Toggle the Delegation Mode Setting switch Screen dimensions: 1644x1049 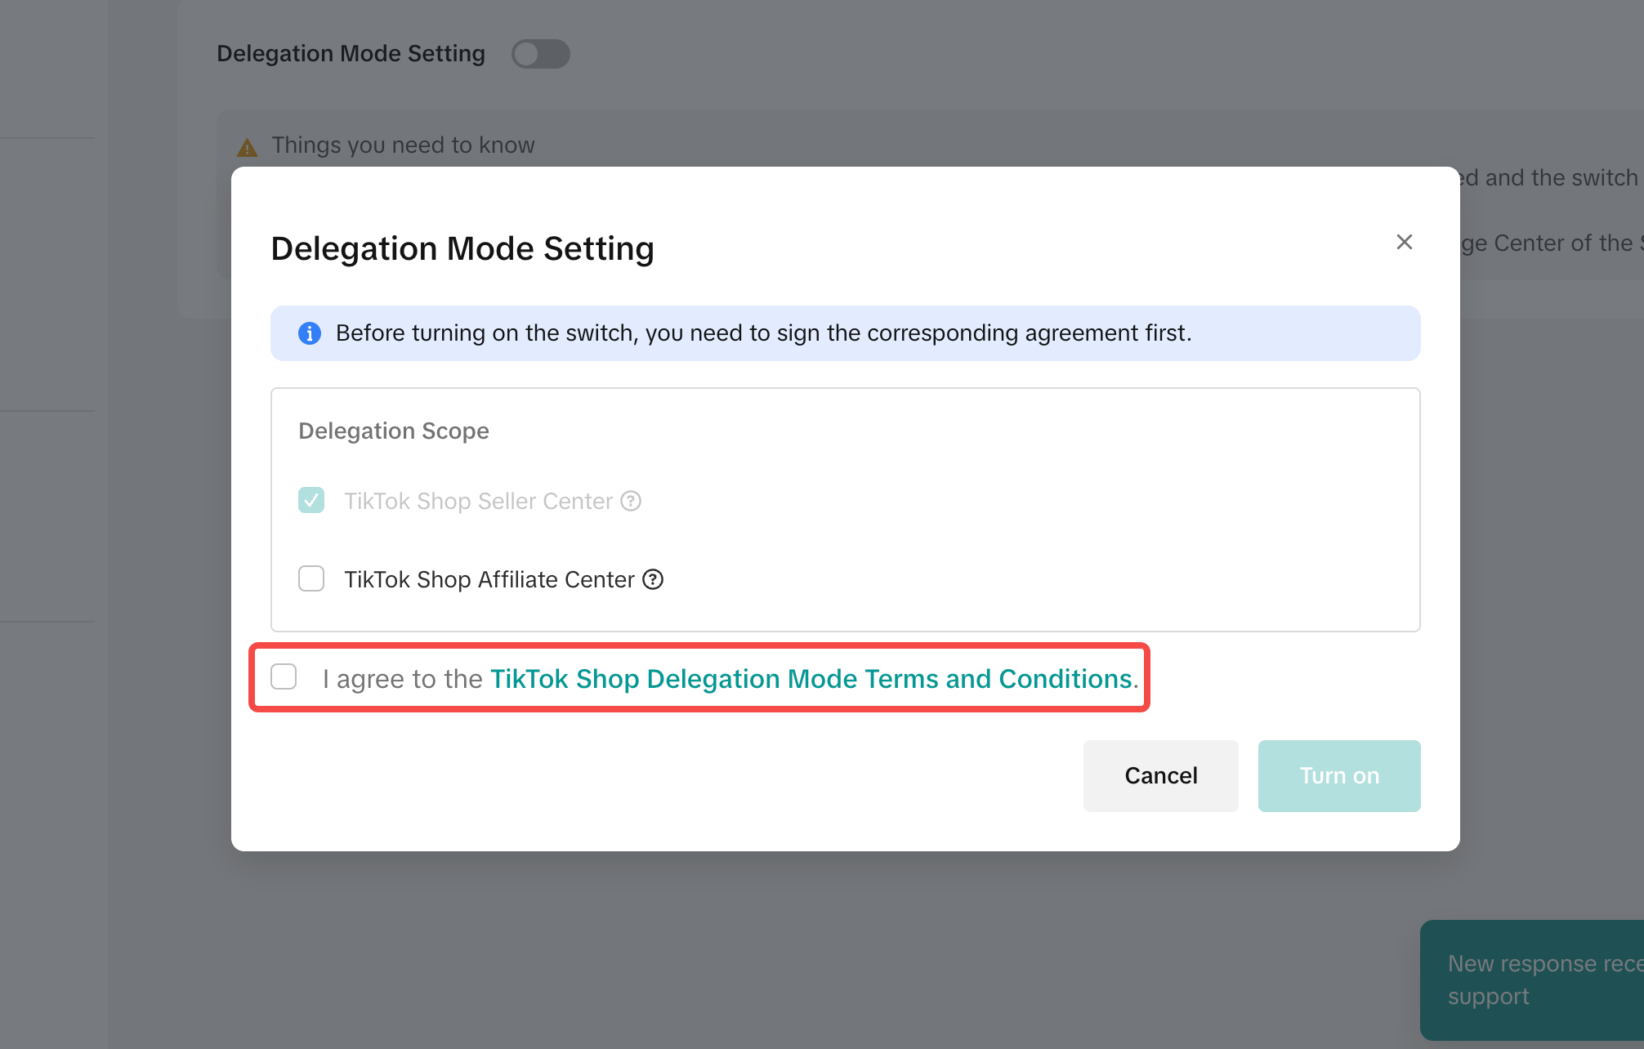(x=540, y=54)
